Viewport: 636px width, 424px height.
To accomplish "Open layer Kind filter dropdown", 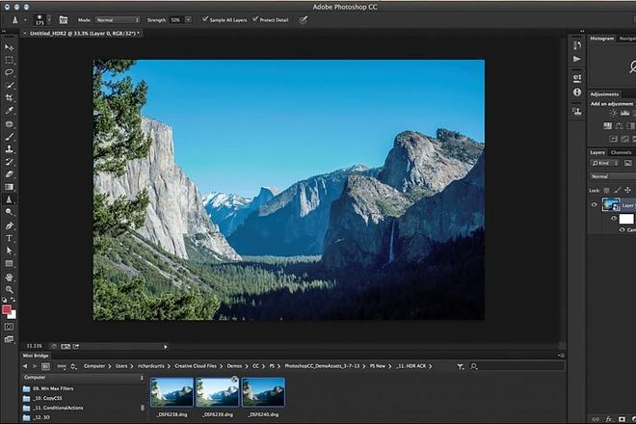I will pos(605,163).
